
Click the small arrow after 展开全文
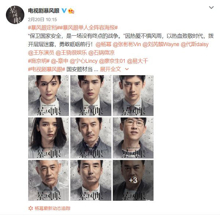pos(127,69)
